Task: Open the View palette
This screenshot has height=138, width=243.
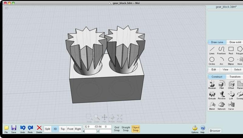Action: tap(225, 70)
